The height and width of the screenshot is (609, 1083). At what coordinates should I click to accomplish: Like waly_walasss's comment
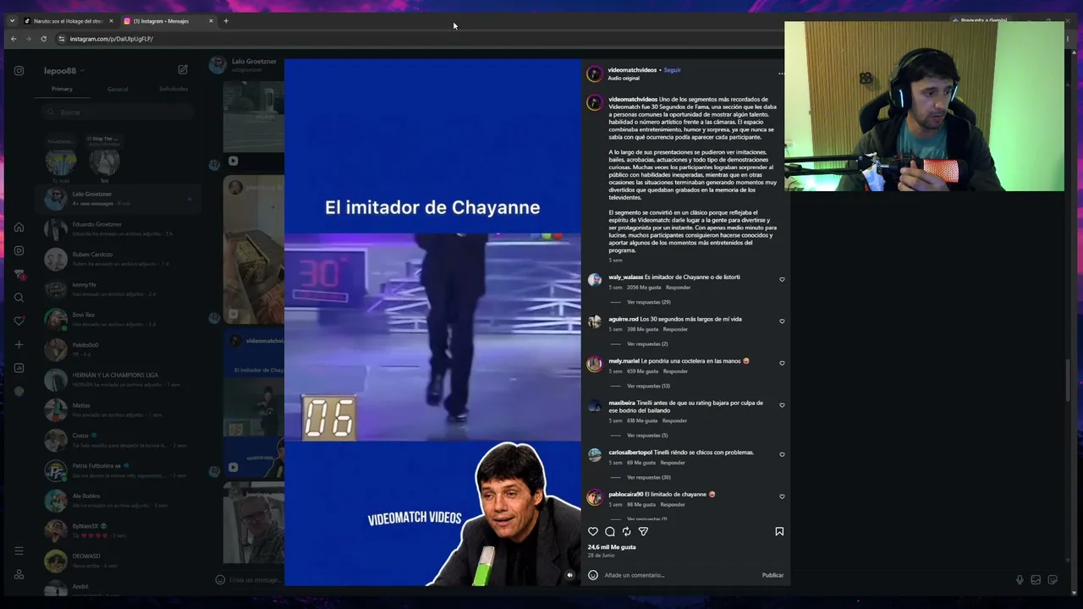pos(782,279)
